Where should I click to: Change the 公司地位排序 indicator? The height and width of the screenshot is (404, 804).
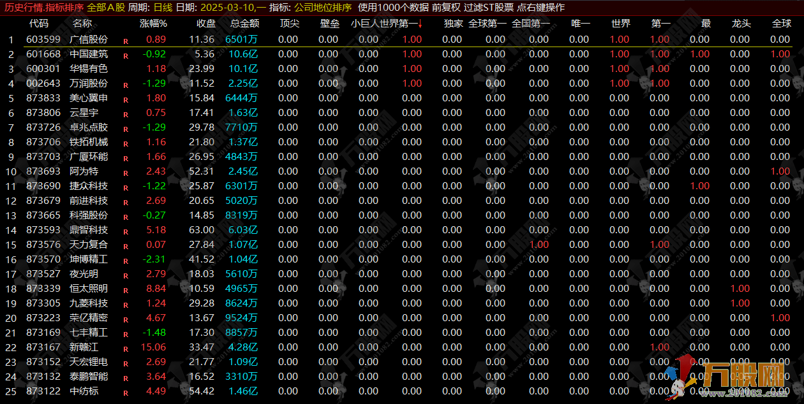[322, 7]
